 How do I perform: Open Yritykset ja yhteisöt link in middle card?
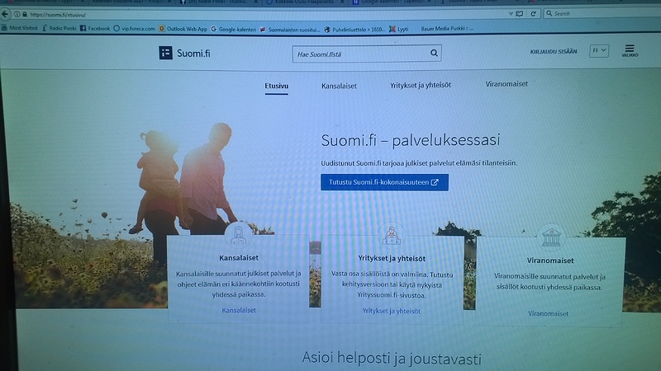click(391, 311)
